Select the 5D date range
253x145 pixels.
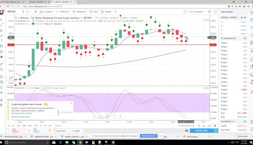(x=13, y=126)
